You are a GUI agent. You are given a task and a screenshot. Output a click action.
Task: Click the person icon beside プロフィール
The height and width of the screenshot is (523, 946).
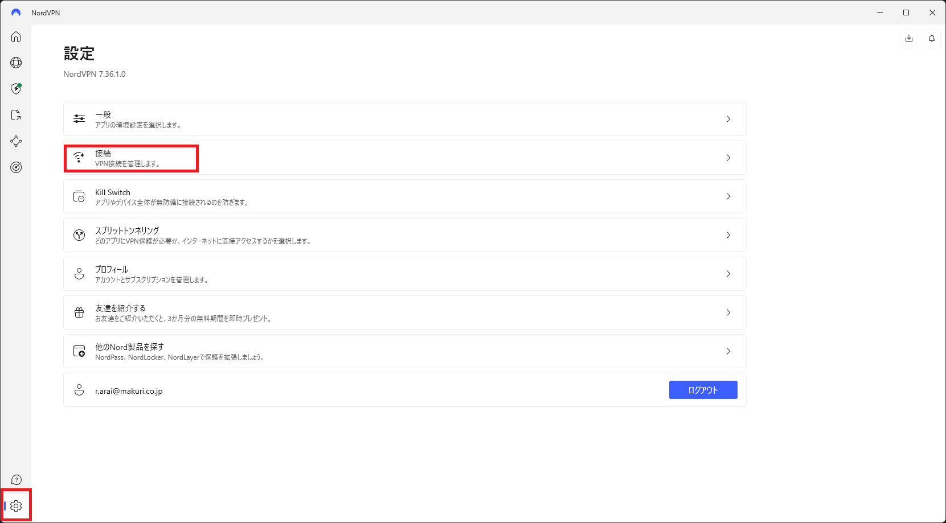pos(79,274)
